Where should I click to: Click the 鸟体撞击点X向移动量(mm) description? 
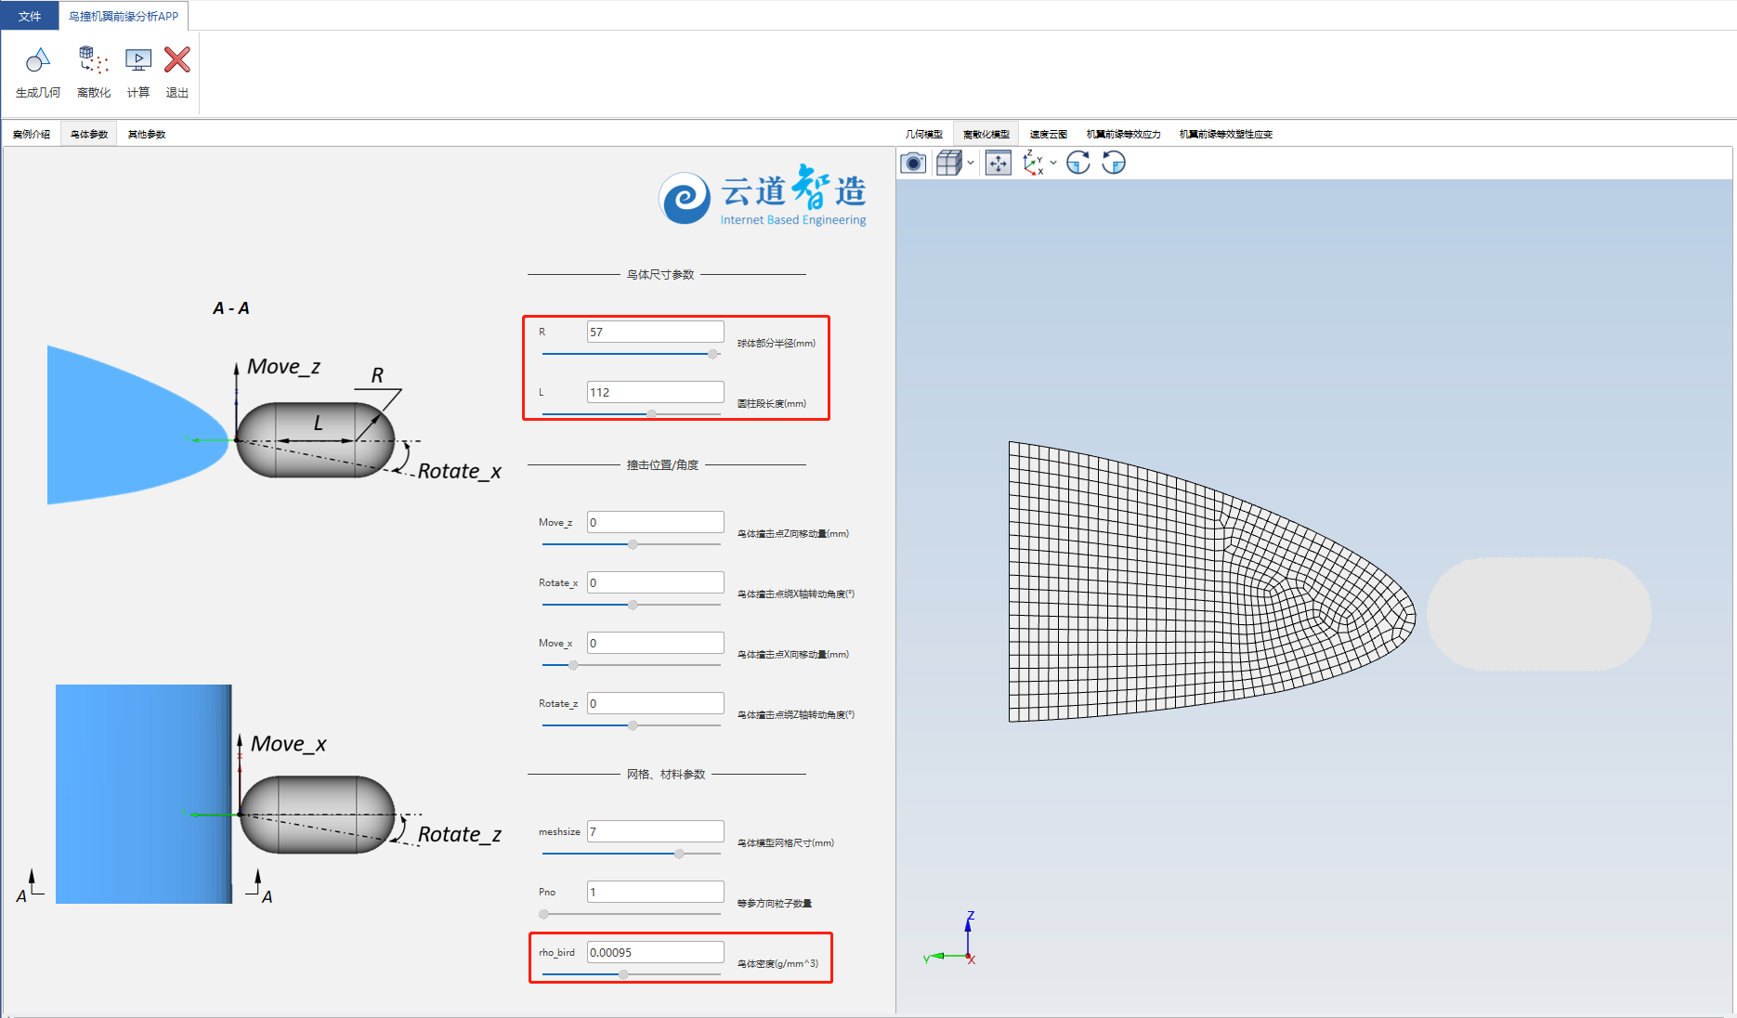click(793, 655)
